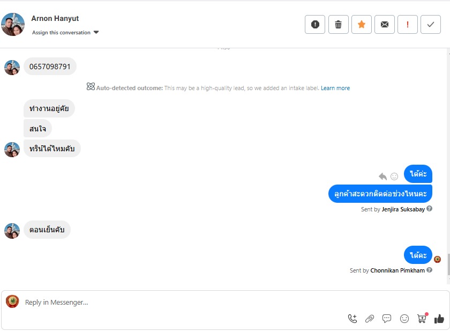Open saved replies speech bubble icon
450x331 pixels.
387,319
